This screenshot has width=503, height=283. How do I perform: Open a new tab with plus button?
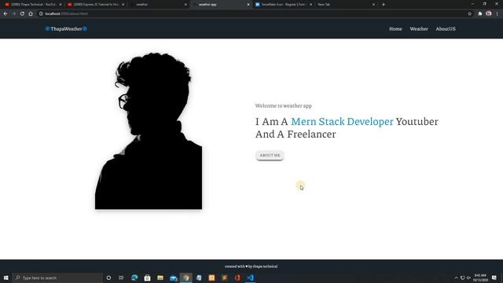click(x=384, y=5)
